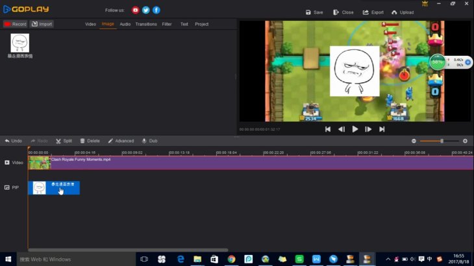Open GoPlay YouTube channel icon
Image resolution: width=474 pixels, height=266 pixels.
(x=135, y=10)
